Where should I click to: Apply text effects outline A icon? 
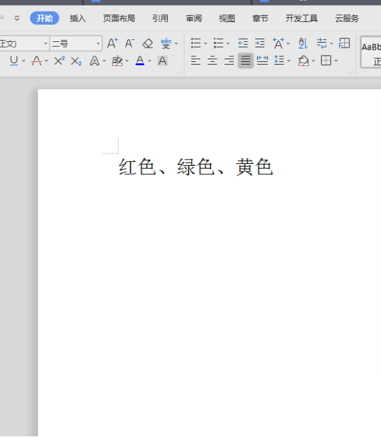point(94,61)
